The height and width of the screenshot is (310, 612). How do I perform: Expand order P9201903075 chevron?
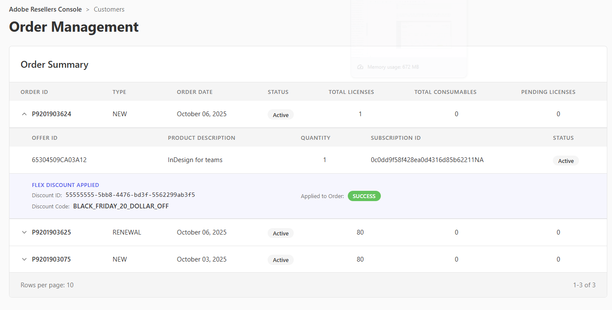tap(24, 259)
